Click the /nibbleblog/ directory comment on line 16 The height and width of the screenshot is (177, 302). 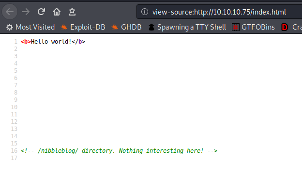click(x=119, y=151)
